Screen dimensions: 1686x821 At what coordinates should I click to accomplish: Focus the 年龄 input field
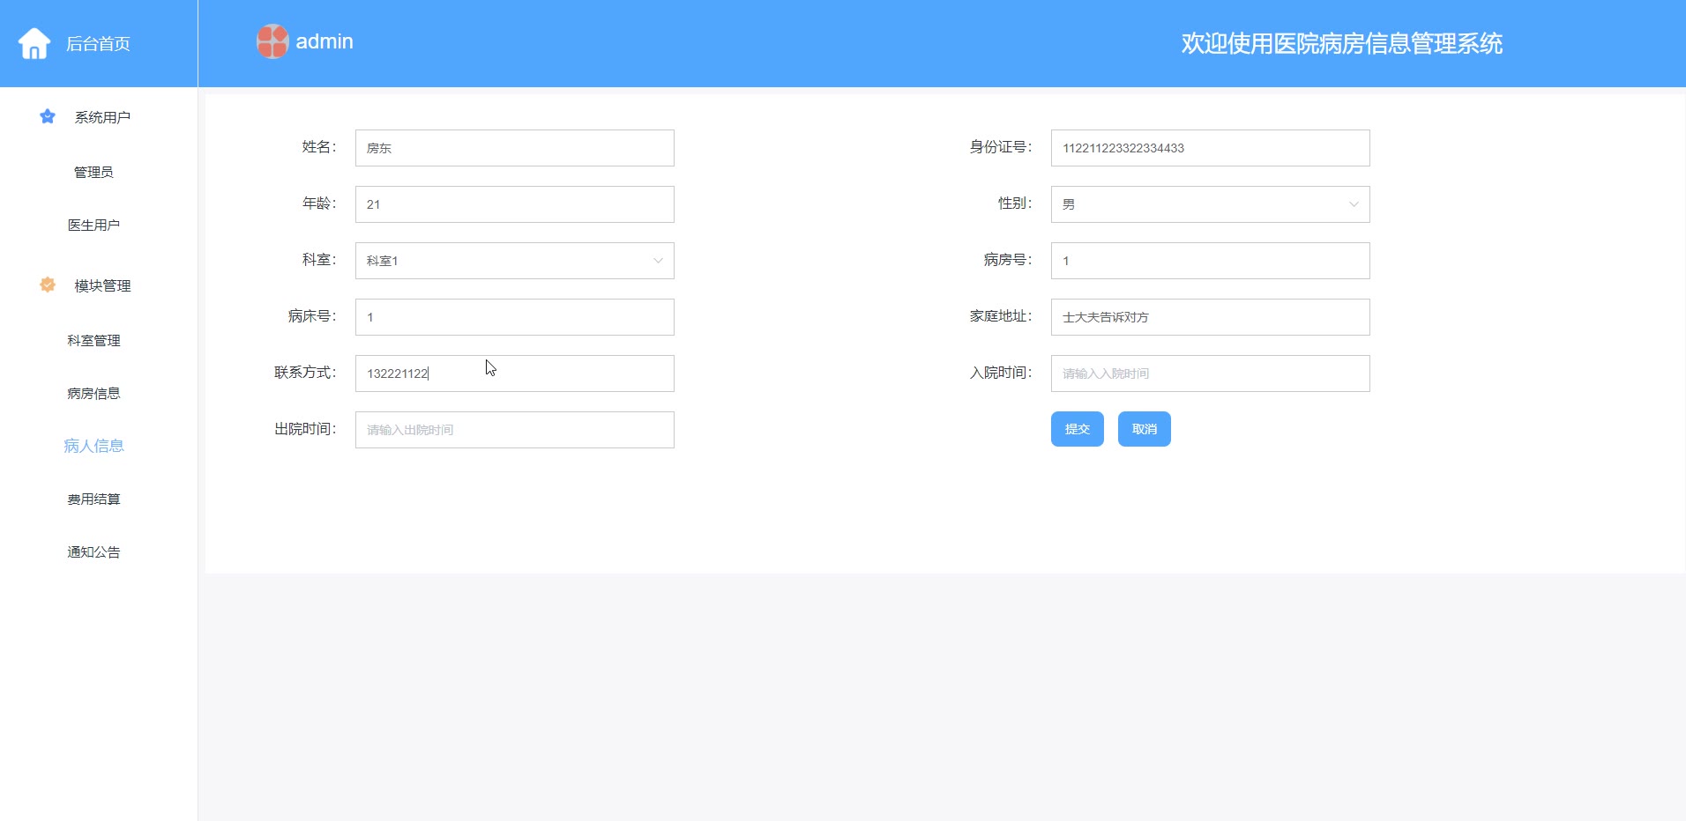click(515, 204)
